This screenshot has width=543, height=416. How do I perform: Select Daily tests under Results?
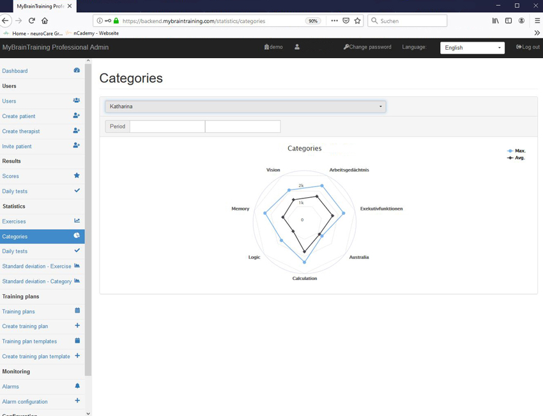[15, 191]
